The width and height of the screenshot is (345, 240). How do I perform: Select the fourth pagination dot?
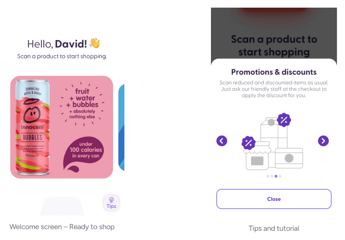tap(280, 176)
